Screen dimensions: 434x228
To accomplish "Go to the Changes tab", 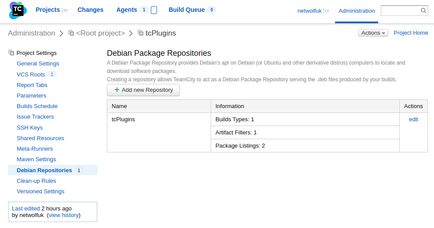I will click(90, 10).
